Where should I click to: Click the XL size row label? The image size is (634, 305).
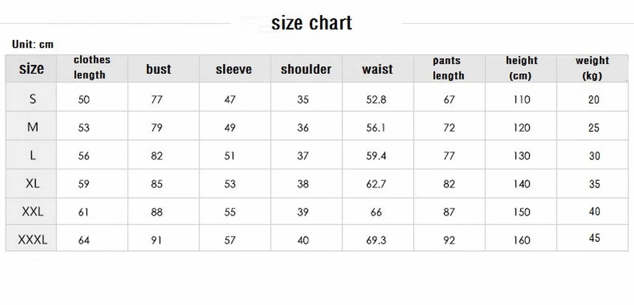point(32,184)
